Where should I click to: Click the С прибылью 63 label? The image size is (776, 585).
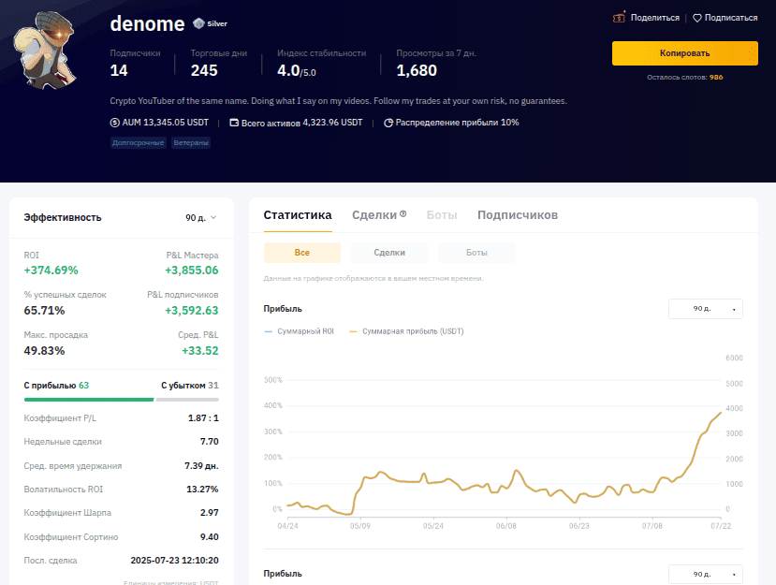point(56,386)
